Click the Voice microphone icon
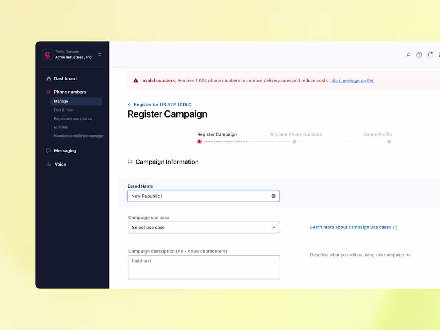Image resolution: width=440 pixels, height=330 pixels. click(x=49, y=164)
